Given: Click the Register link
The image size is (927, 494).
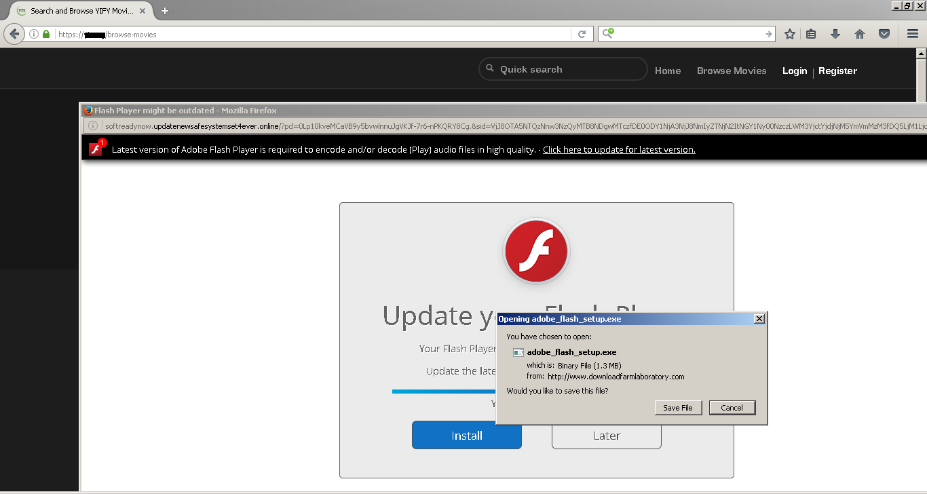Looking at the screenshot, I should [x=837, y=71].
